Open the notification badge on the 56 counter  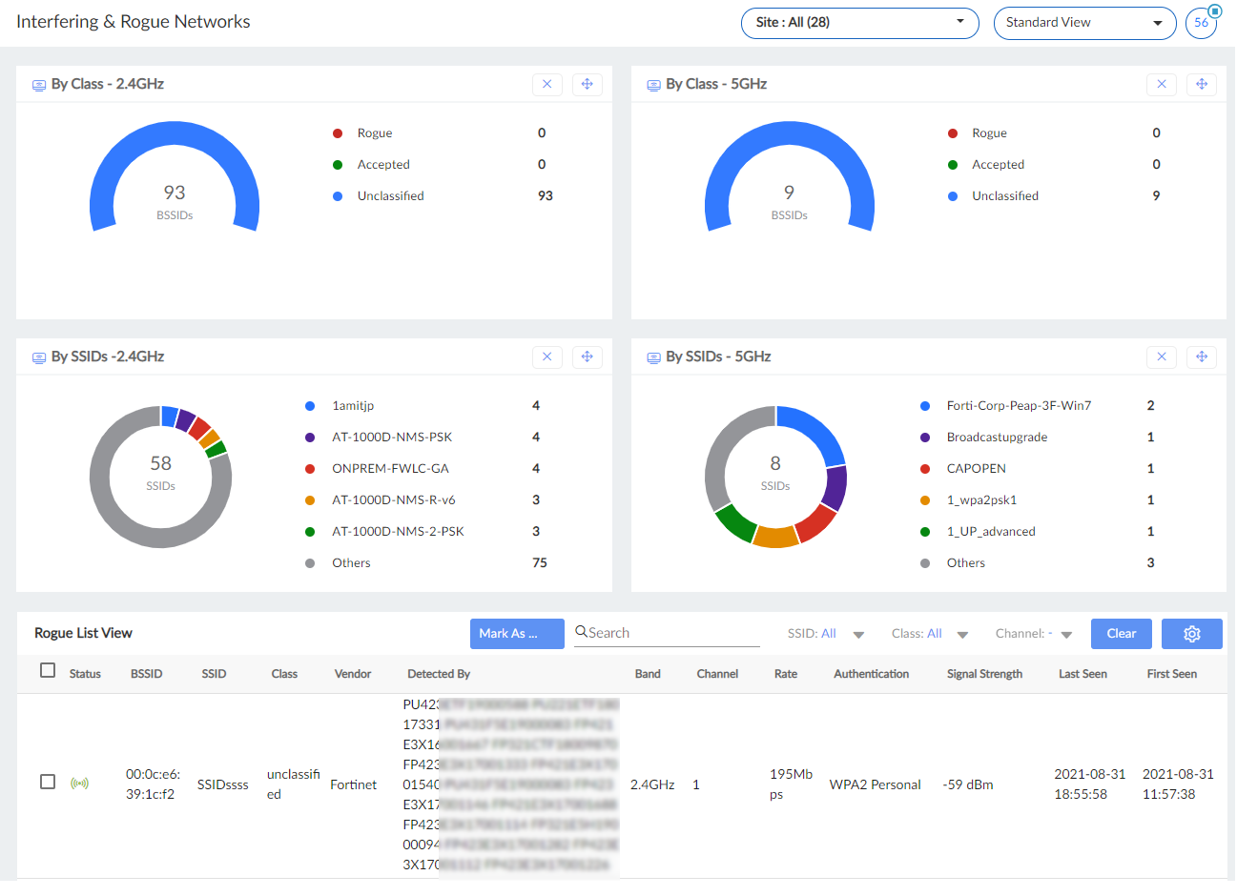coord(1217,10)
